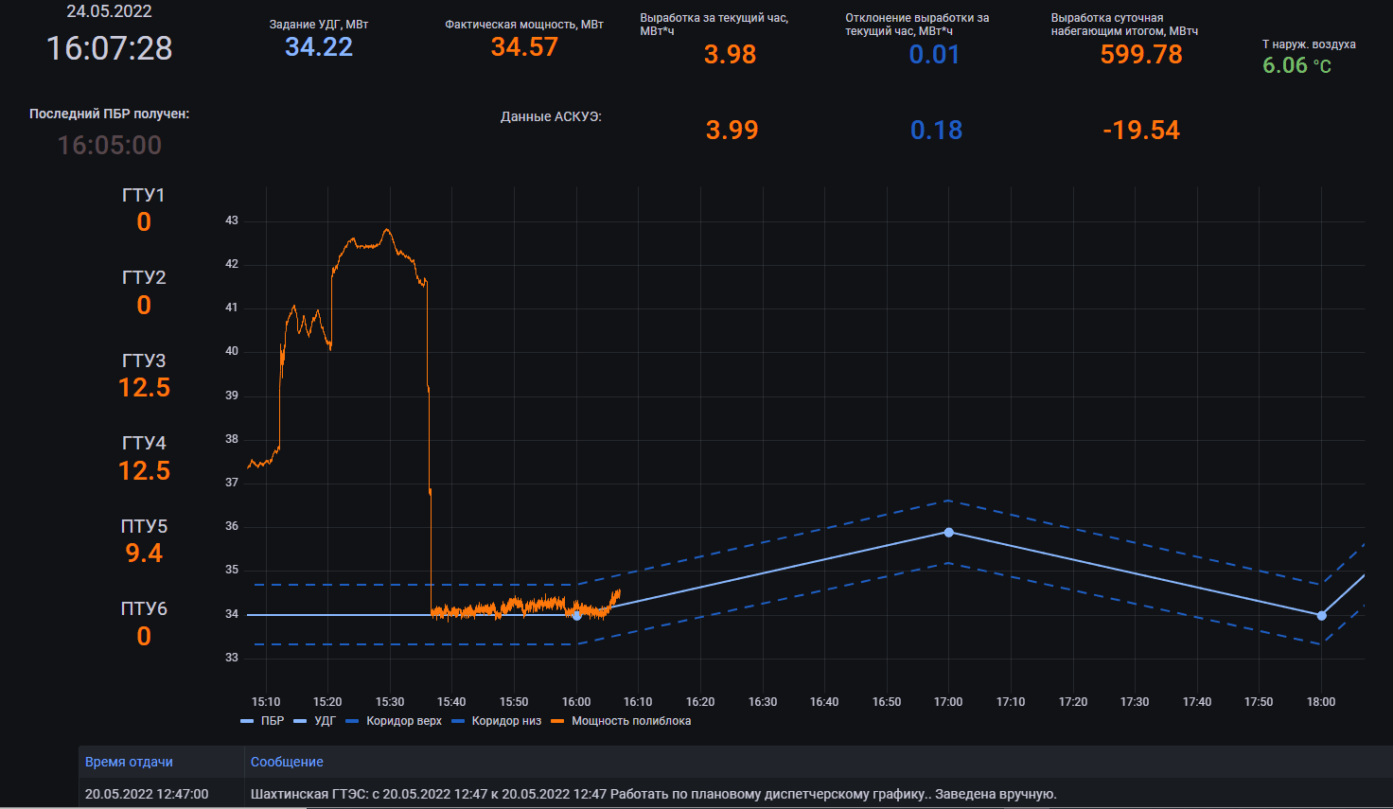Click the last ПБР received time 16:05:00
1393x809 pixels.
coord(110,145)
